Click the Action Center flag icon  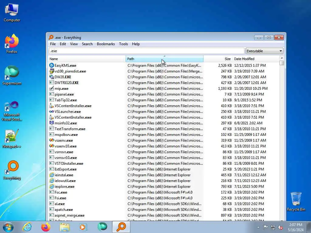pos(265,227)
